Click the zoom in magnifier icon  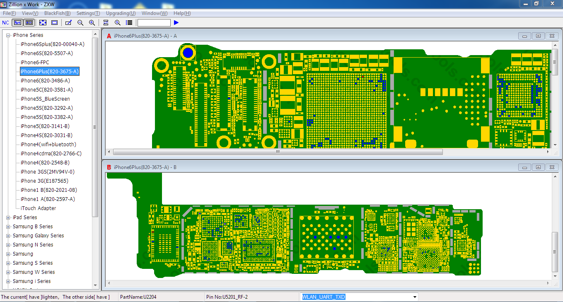(92, 22)
